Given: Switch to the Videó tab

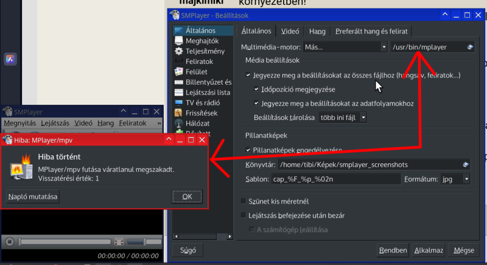Looking at the screenshot, I should 290,31.
